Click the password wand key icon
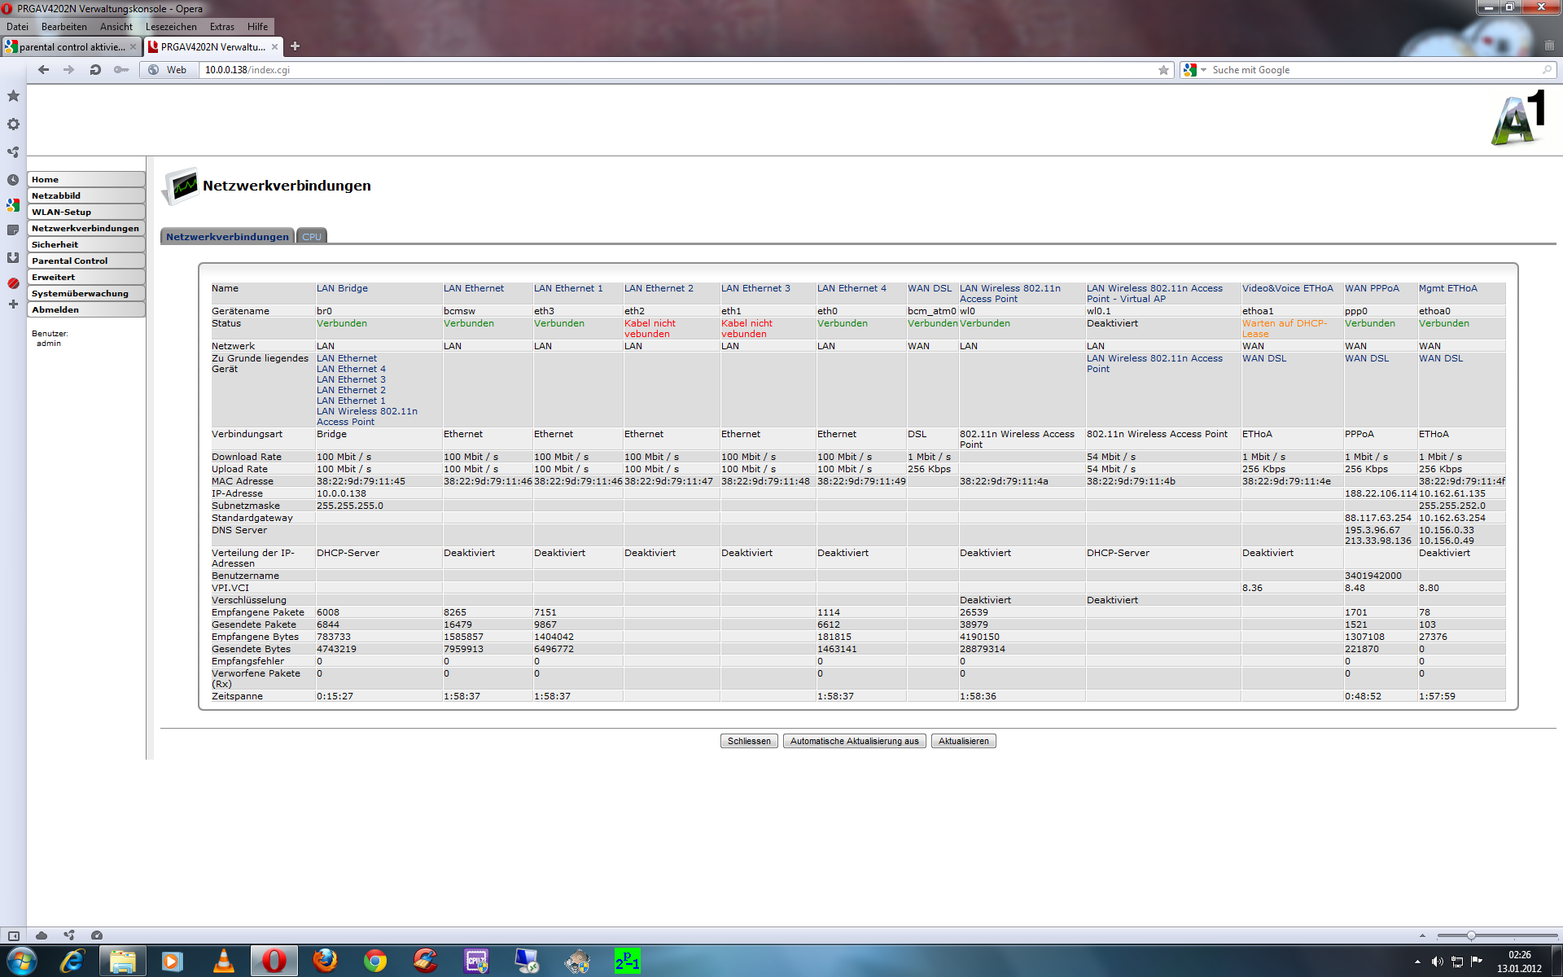Screen dimensions: 1563x977 (x=121, y=70)
